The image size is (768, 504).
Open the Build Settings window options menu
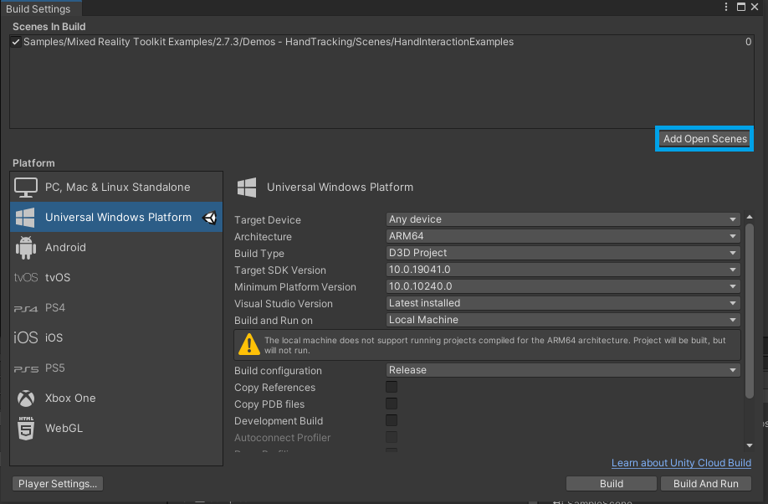[x=726, y=7]
